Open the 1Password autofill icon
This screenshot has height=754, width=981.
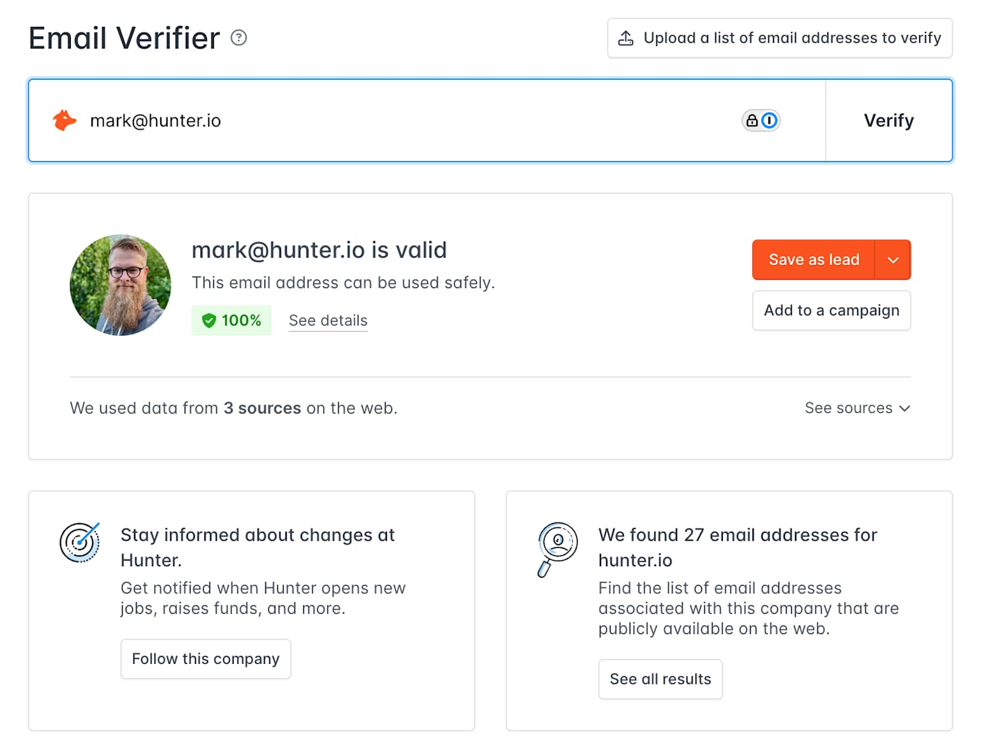click(x=770, y=120)
